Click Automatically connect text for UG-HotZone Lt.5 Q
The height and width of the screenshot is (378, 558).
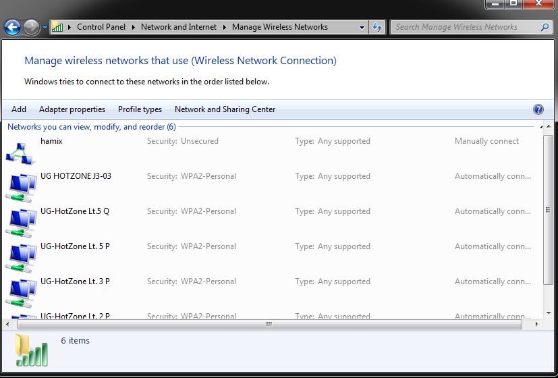(x=493, y=211)
